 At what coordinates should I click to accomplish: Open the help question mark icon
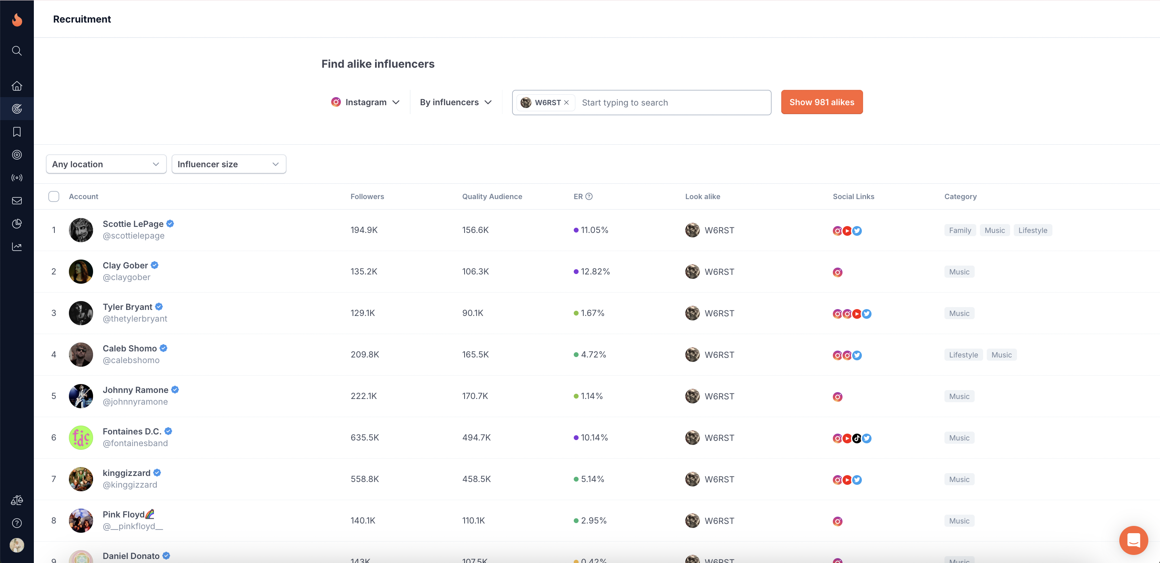click(17, 523)
